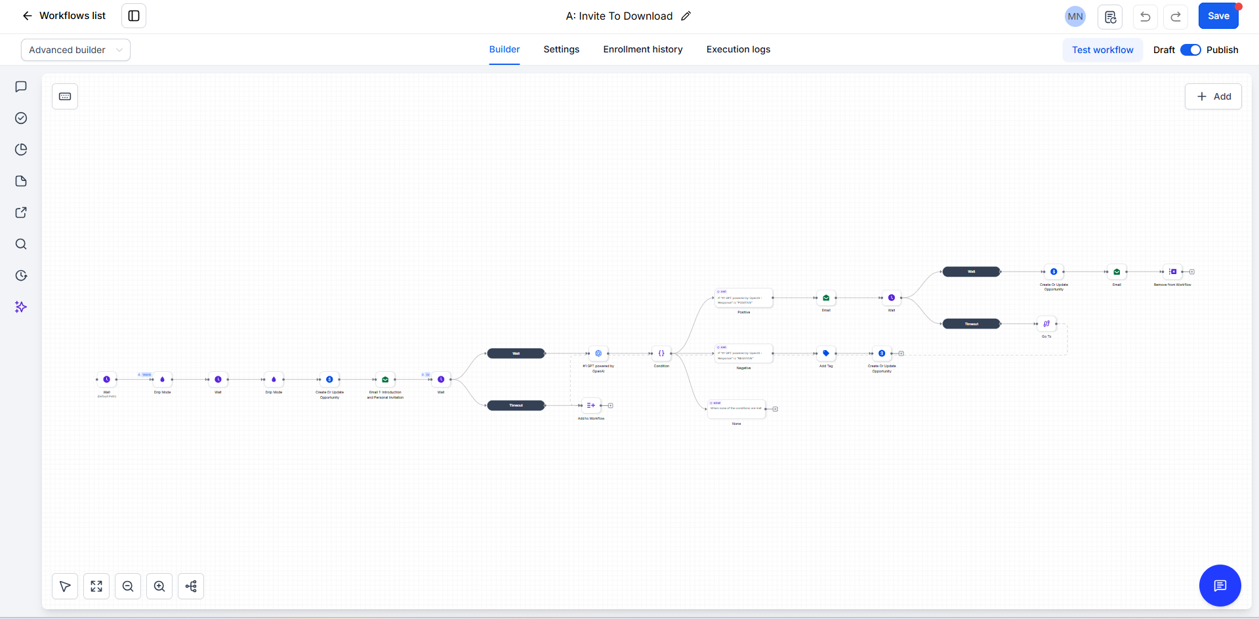Open Enrollment history tab
Viewport: 1259px width, 619px height.
643,49
